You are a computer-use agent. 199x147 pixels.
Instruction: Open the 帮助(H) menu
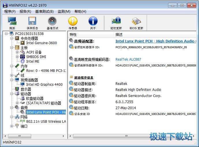[80, 12]
